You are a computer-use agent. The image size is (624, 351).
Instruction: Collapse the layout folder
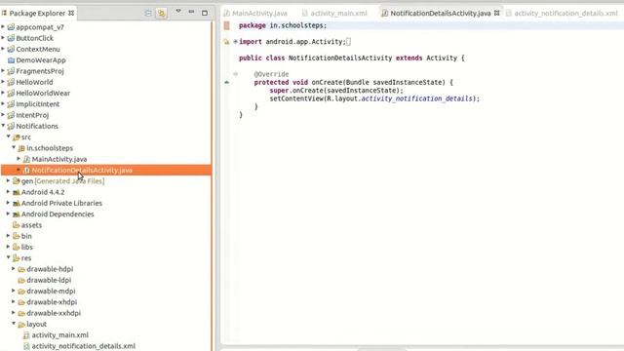click(x=14, y=324)
